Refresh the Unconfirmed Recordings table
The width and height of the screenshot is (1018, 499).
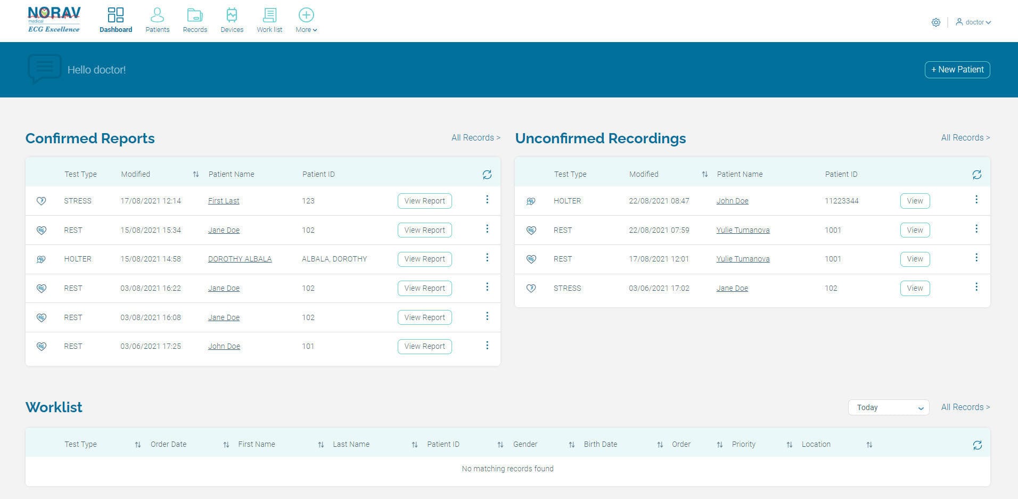coord(976,175)
